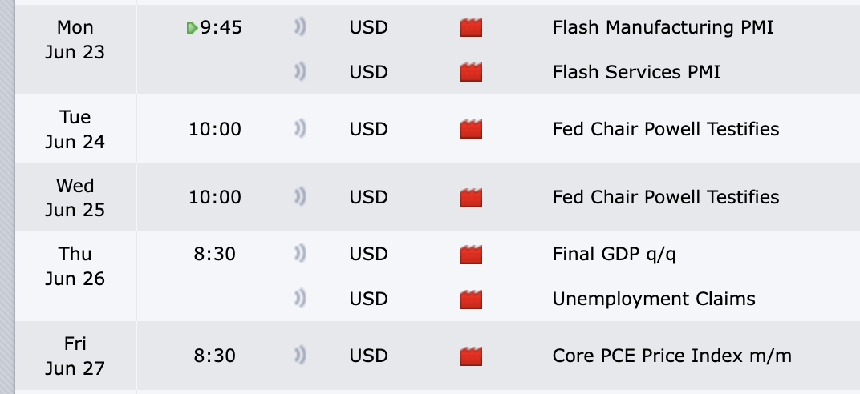Click the red impact icon for Flash Services PMI
The height and width of the screenshot is (394, 860).
click(x=471, y=72)
